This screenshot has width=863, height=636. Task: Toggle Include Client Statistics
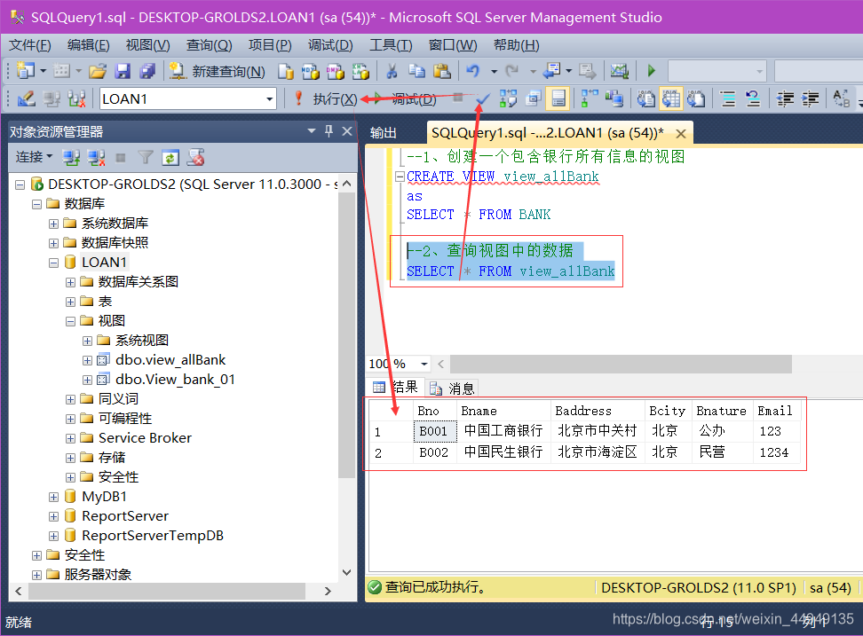(x=614, y=99)
